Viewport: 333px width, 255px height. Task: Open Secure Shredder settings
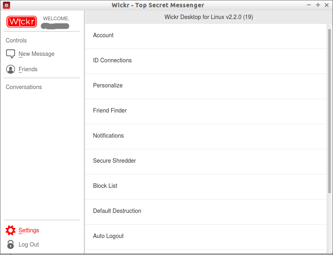[x=205, y=161]
